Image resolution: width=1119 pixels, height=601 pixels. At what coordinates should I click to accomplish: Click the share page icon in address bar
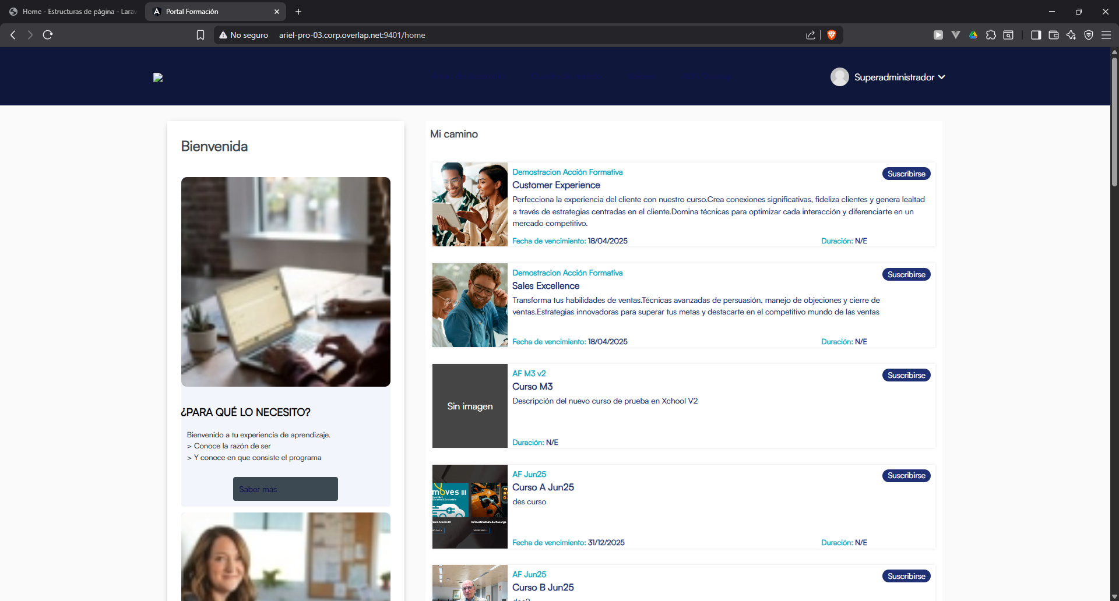pos(811,35)
